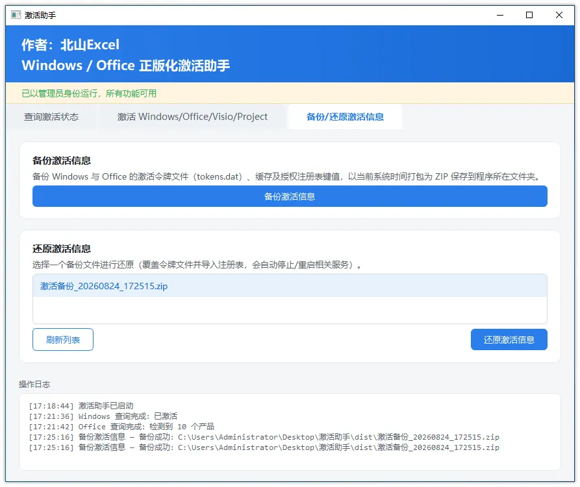Click the 已以管理员身份运行 status banner text
The width and height of the screenshot is (580, 487).
[89, 93]
